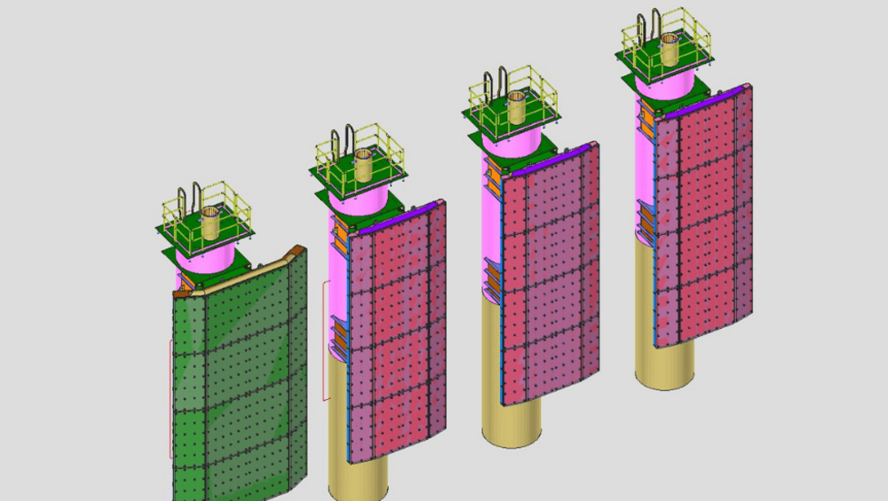Select the magenta panel of the third assembly
This screenshot has height=501, width=888.
tap(551, 275)
